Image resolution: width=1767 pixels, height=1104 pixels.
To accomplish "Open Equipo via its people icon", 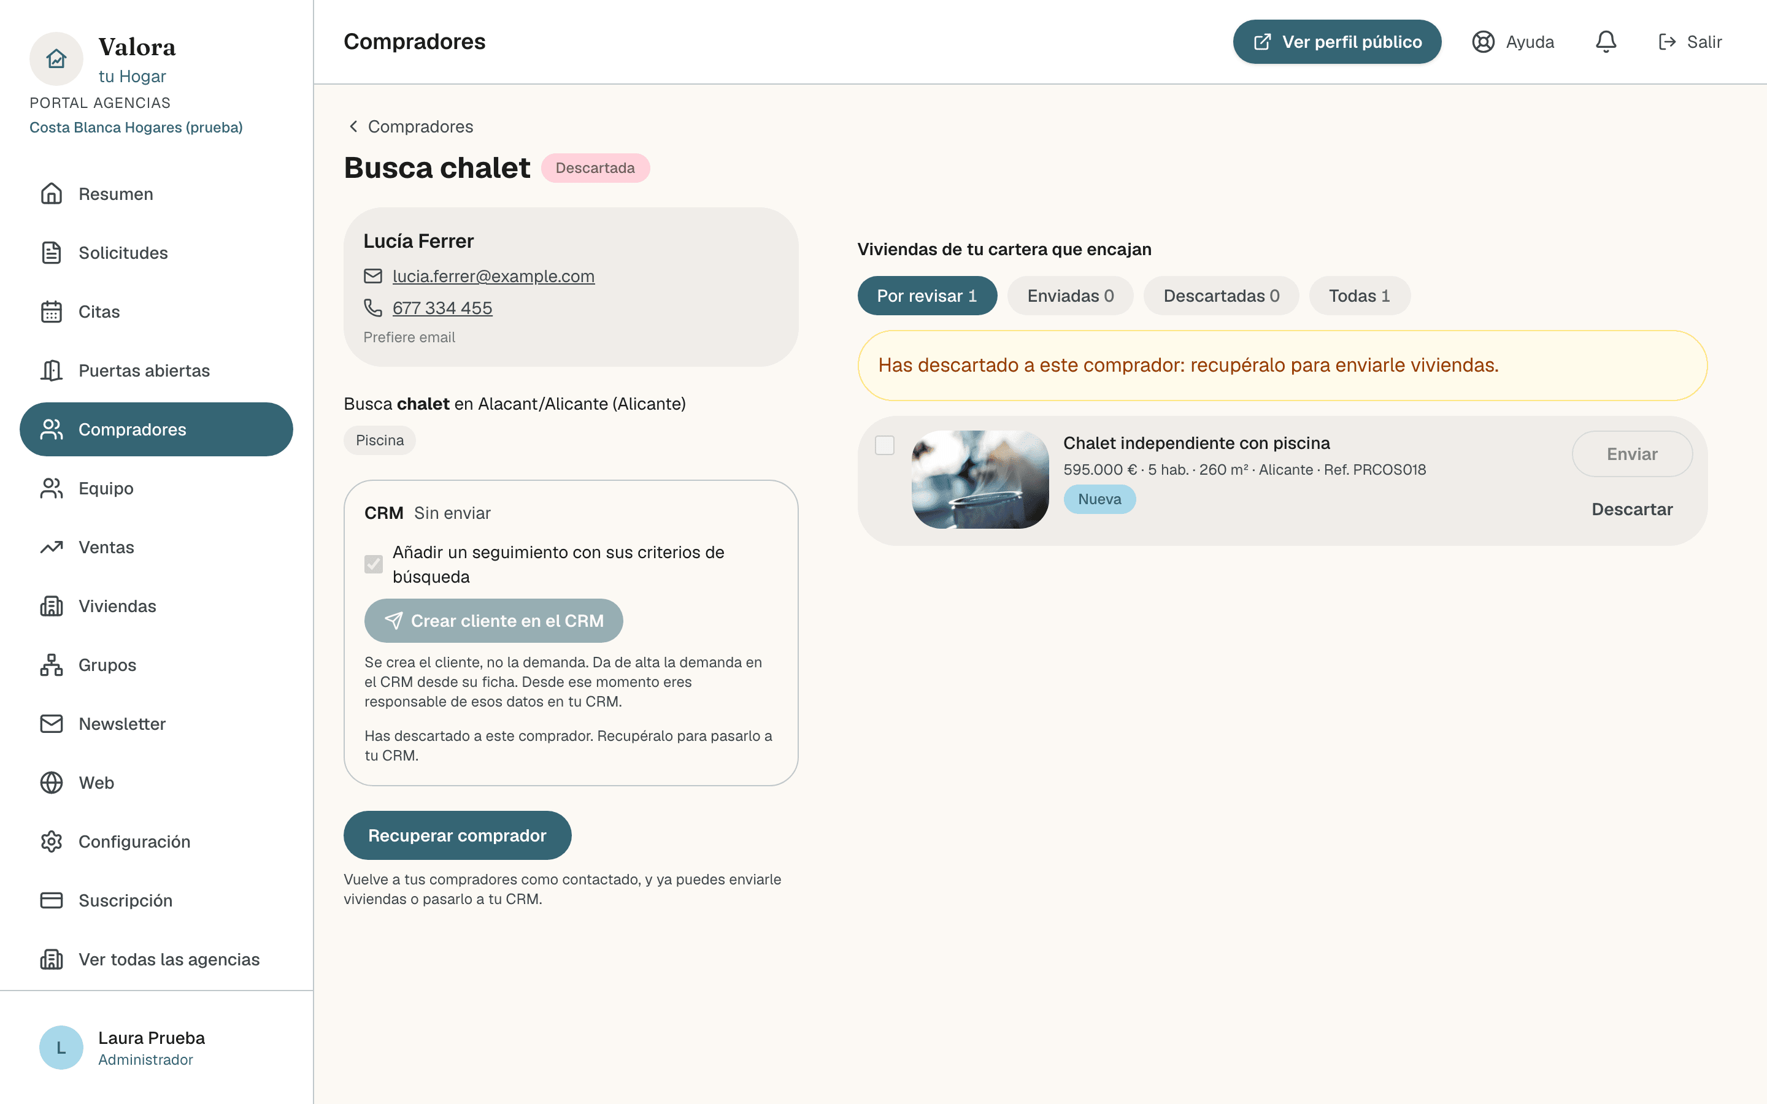I will 51,488.
